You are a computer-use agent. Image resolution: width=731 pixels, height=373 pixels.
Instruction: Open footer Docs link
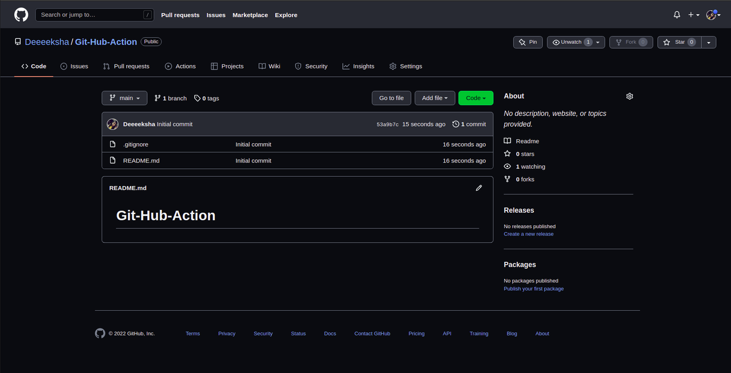(x=330, y=334)
